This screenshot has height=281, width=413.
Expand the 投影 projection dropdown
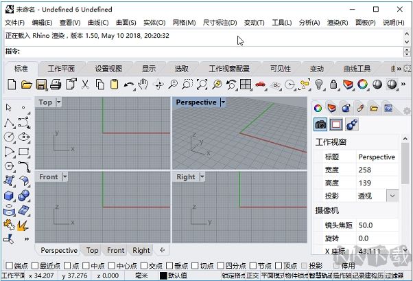[x=392, y=196]
